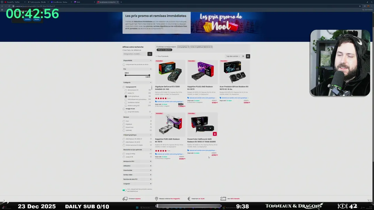
Task: Check the Acer brand filter
Action: pos(124,121)
